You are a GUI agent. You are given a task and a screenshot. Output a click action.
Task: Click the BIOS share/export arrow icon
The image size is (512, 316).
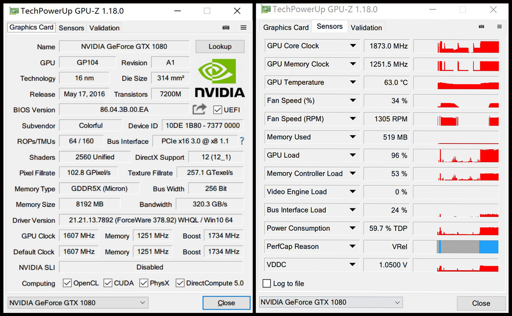[199, 109]
